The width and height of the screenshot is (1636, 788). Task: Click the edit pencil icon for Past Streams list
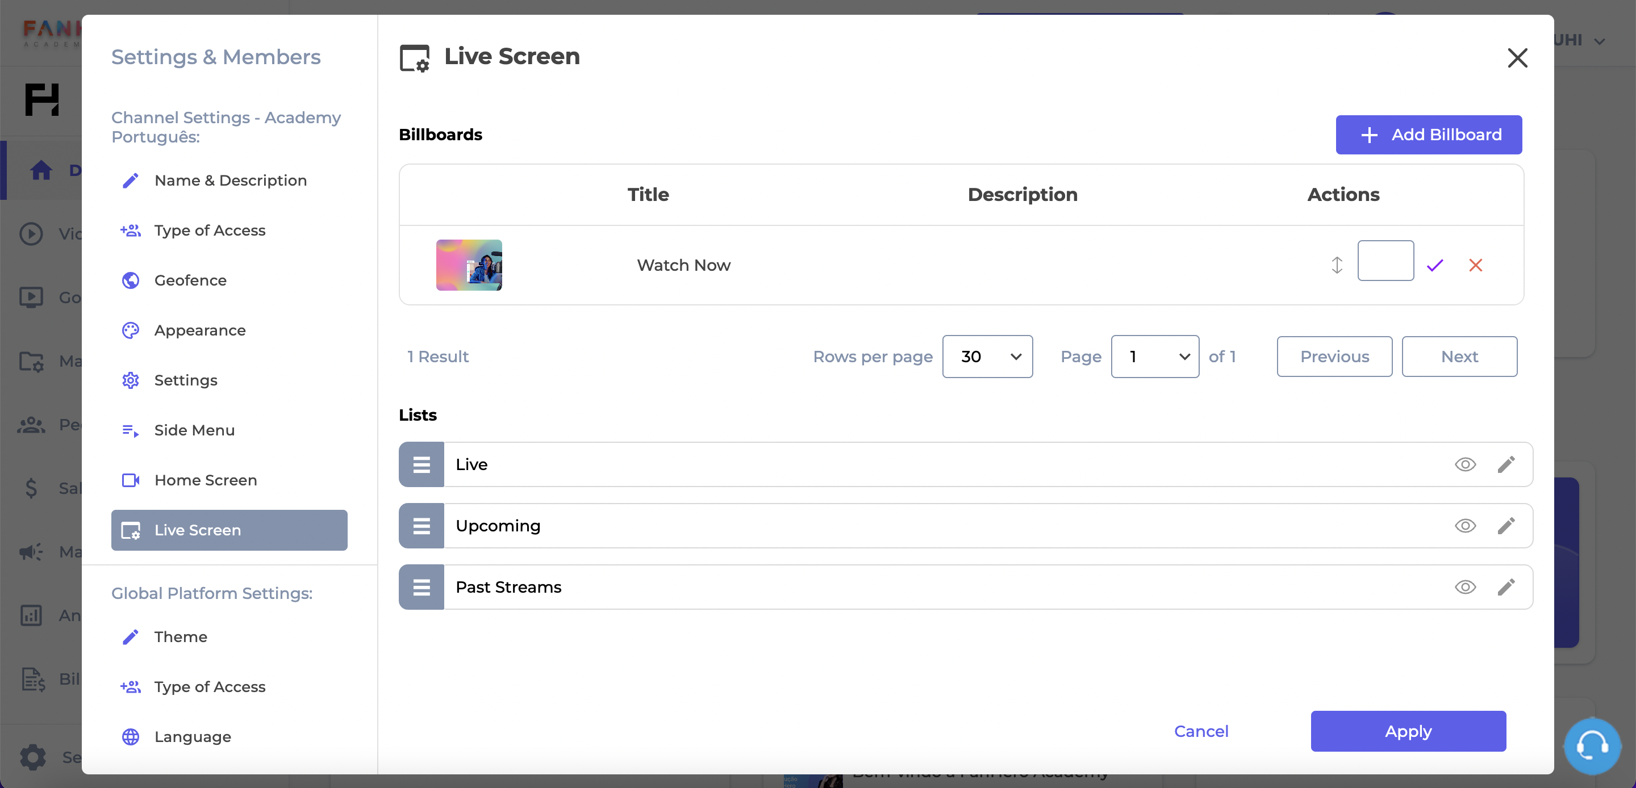pos(1505,587)
